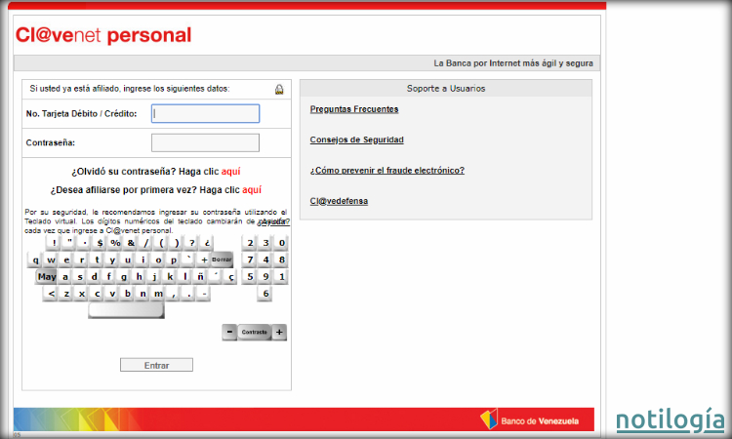Click the 'p' letter key
The width and height of the screenshot is (732, 439).
(x=173, y=259)
